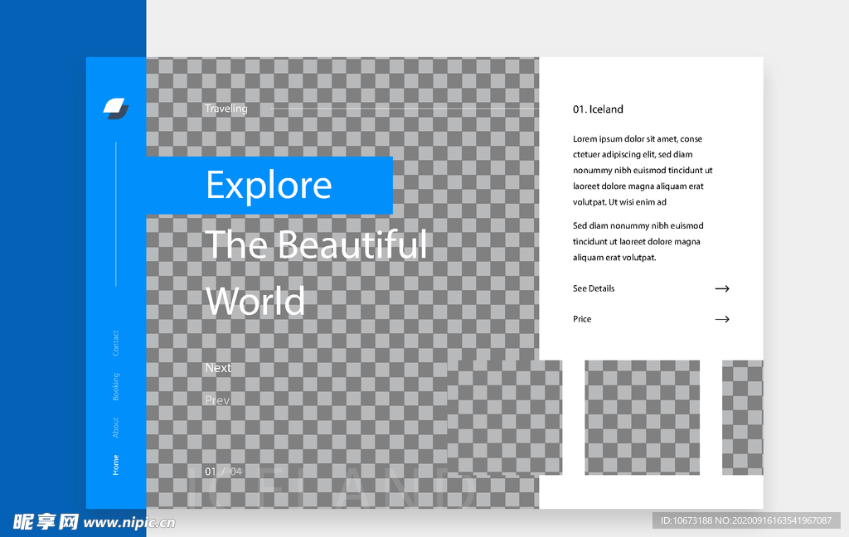Viewport: 849px width, 537px height.
Task: Click the 01. Iceland heading
Action: pyautogui.click(x=598, y=109)
